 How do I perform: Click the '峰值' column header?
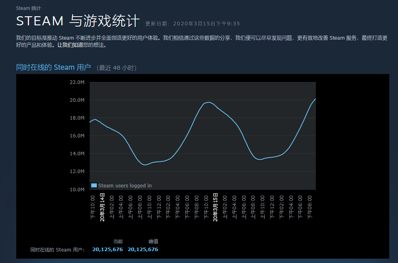(x=153, y=242)
